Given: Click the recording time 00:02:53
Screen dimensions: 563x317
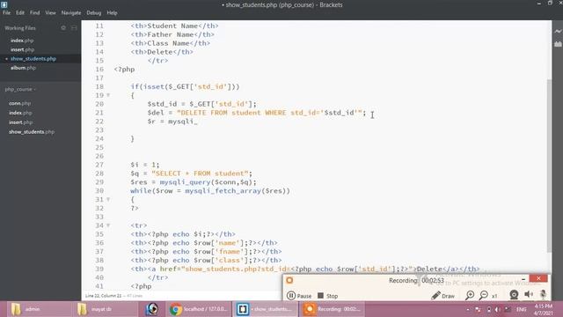Looking at the screenshot, I should pyautogui.click(x=433, y=280).
